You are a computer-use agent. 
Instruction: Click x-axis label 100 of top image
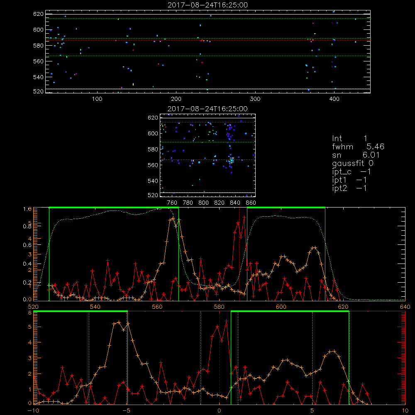[x=97, y=99]
